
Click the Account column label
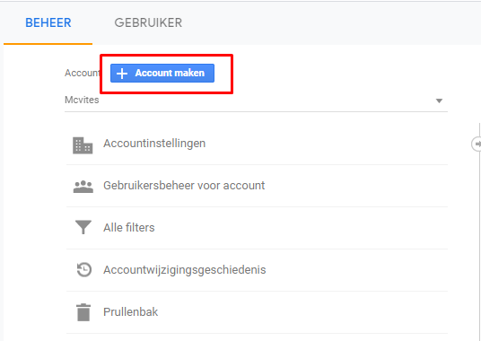[x=83, y=73]
